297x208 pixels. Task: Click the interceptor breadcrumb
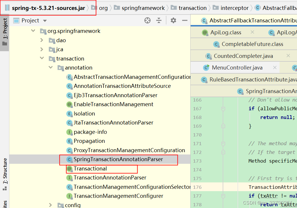point(231,8)
